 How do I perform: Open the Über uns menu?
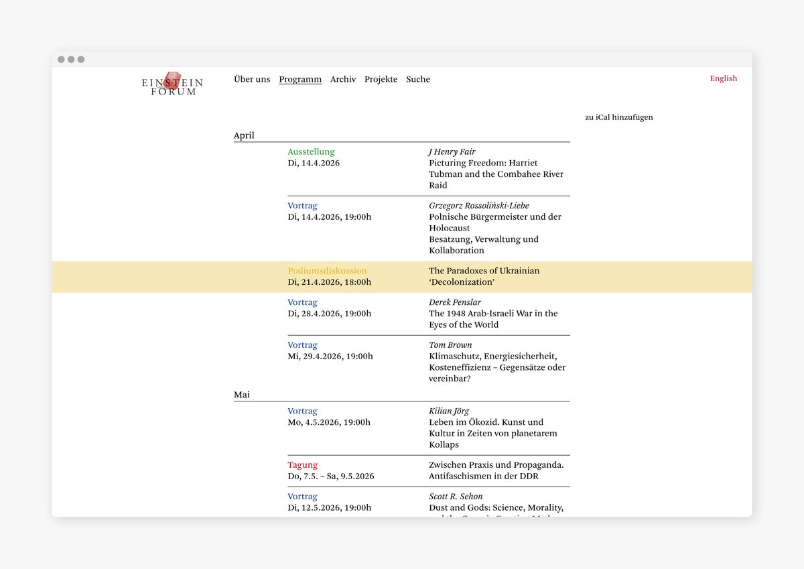coord(252,79)
